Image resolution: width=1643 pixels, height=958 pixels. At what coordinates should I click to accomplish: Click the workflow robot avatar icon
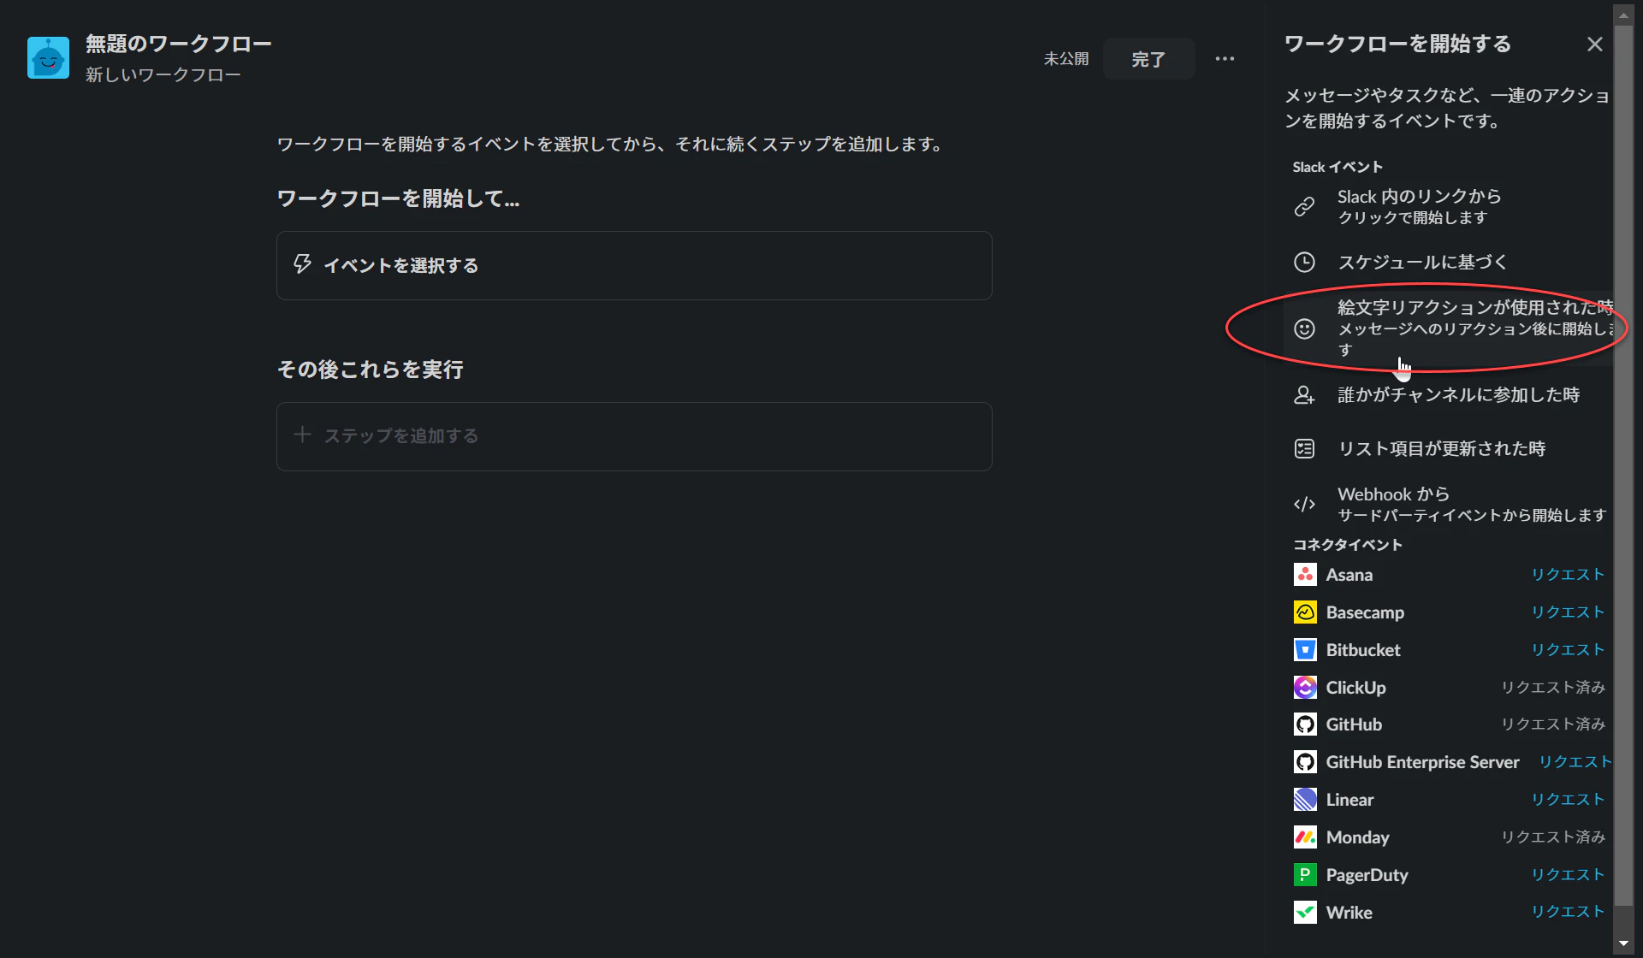[x=48, y=58]
